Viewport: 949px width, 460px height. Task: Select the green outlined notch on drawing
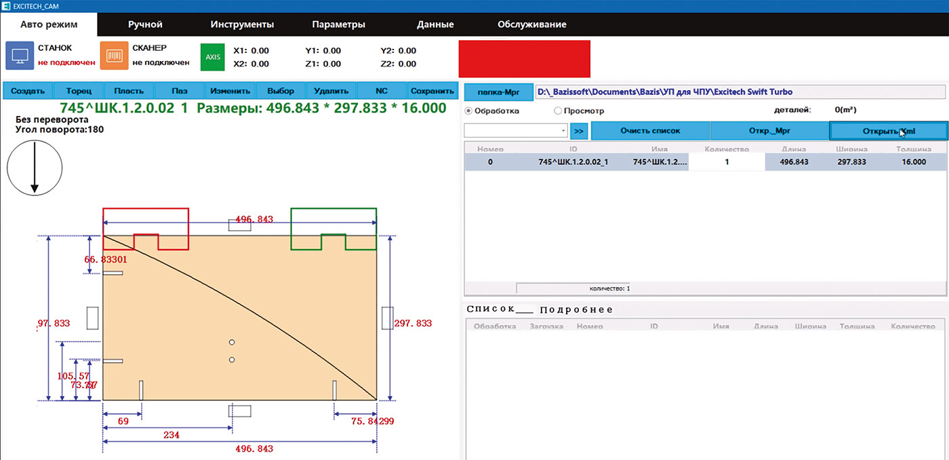(334, 229)
